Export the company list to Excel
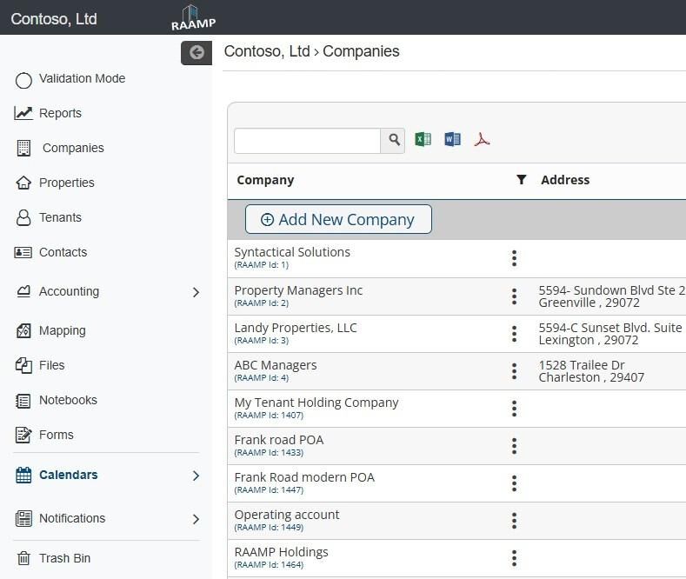 point(423,139)
